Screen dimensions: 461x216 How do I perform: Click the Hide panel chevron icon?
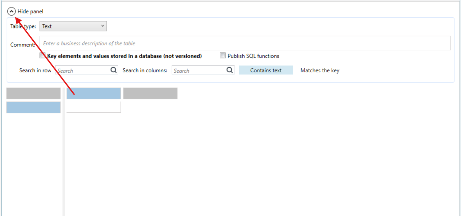(12, 12)
